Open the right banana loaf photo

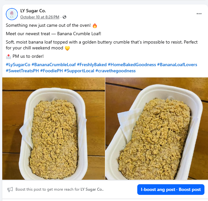pos(157,128)
